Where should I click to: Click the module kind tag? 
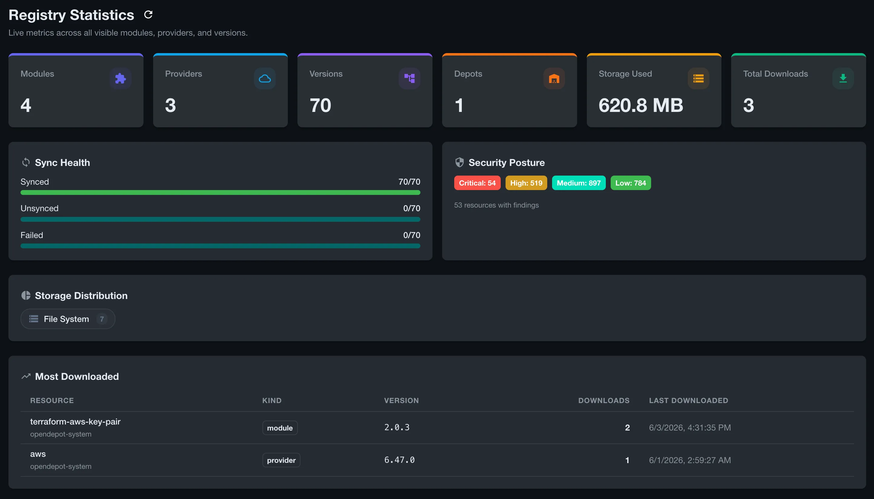(280, 428)
